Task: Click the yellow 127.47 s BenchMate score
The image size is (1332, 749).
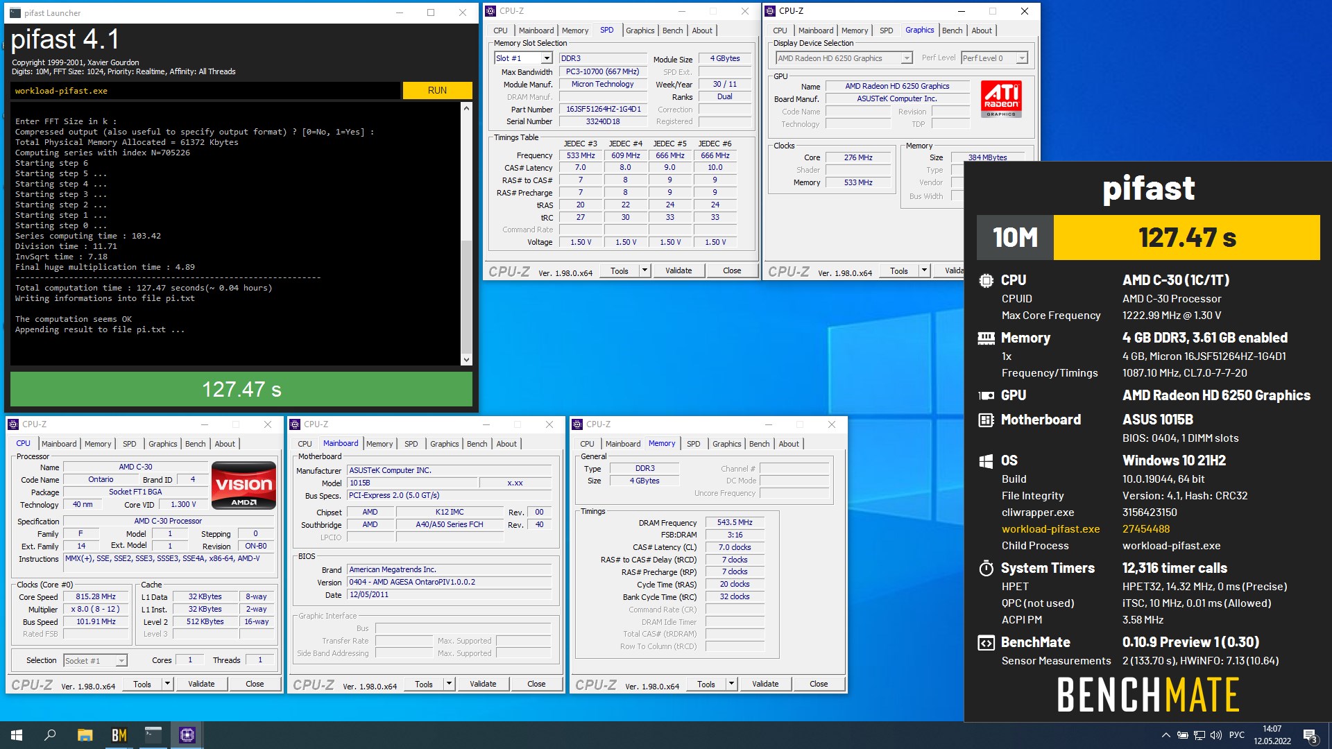Action: (1186, 237)
